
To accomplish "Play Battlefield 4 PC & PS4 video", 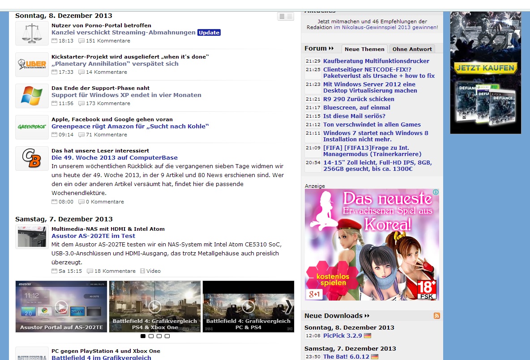I will (248, 306).
